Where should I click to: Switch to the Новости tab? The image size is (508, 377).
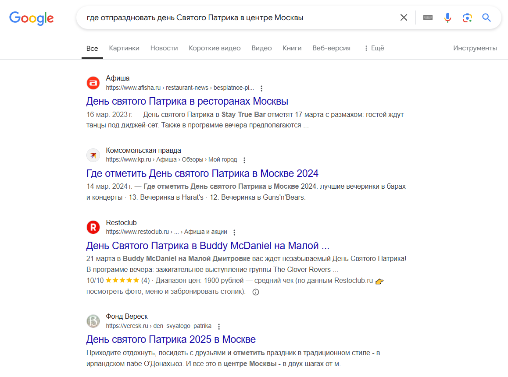point(164,48)
